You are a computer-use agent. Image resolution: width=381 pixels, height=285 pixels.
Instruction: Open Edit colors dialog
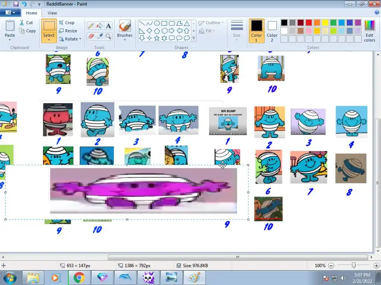[x=369, y=31]
